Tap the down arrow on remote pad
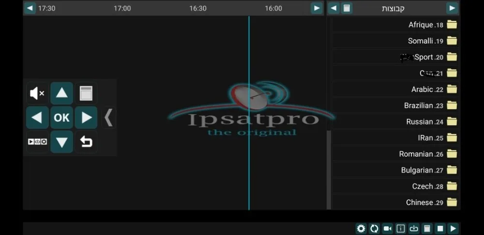The width and height of the screenshot is (484, 235). (x=62, y=142)
